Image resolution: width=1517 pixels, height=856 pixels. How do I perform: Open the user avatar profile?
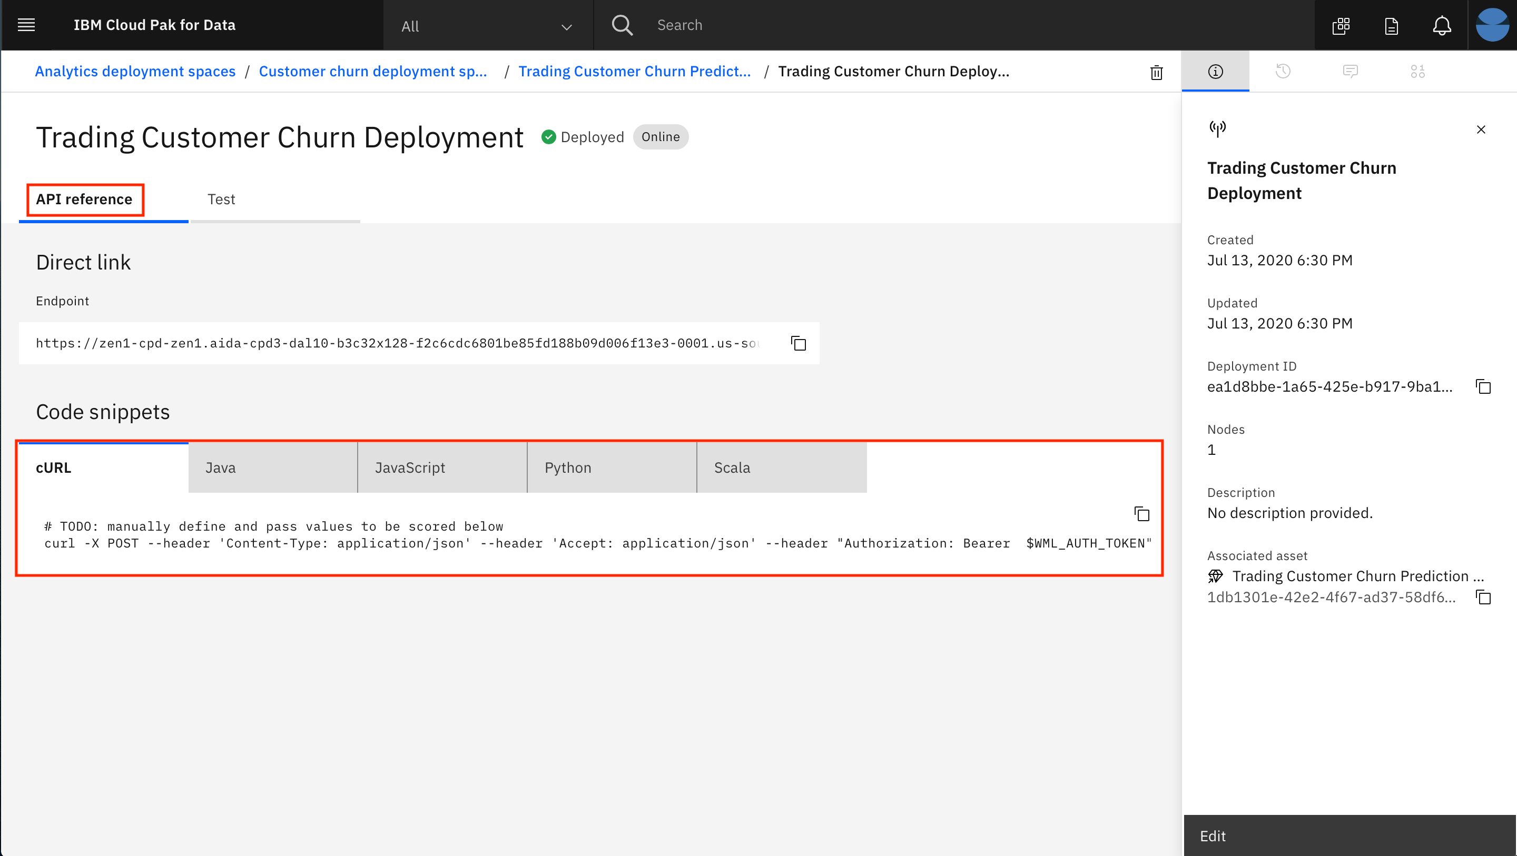(x=1492, y=25)
